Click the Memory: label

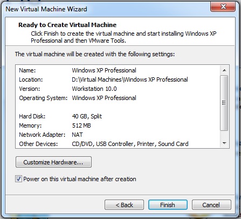30,125
